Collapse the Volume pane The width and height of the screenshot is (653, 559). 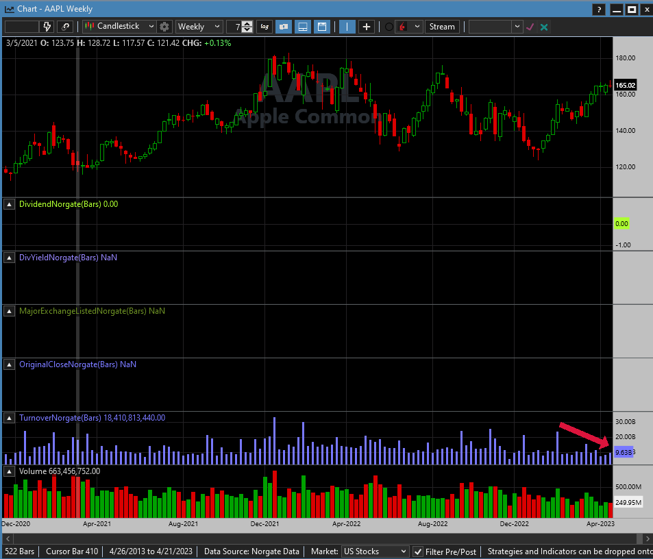coord(9,471)
